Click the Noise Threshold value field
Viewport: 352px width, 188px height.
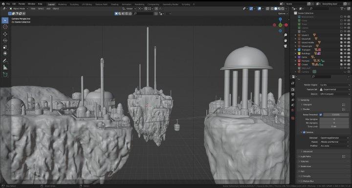(x=336, y=115)
